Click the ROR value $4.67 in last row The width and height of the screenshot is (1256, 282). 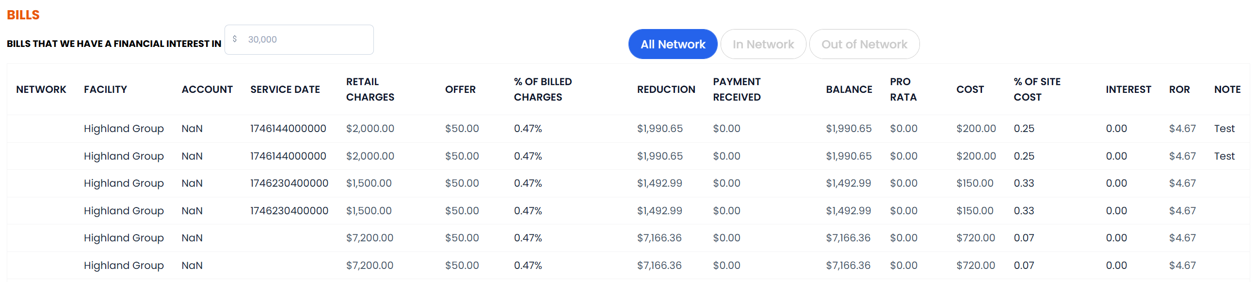1183,266
